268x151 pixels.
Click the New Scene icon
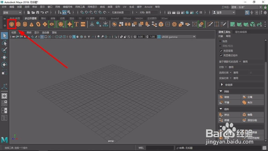click(29, 12)
